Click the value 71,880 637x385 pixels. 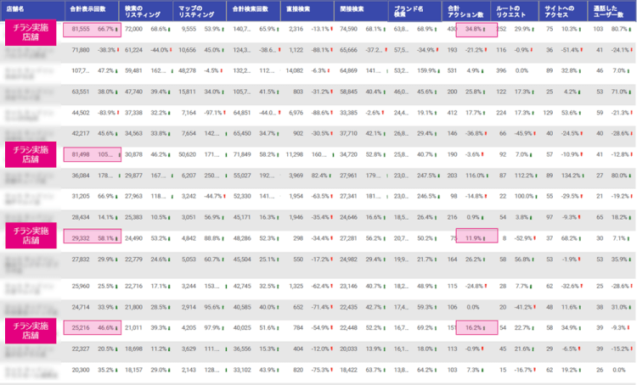81,50
